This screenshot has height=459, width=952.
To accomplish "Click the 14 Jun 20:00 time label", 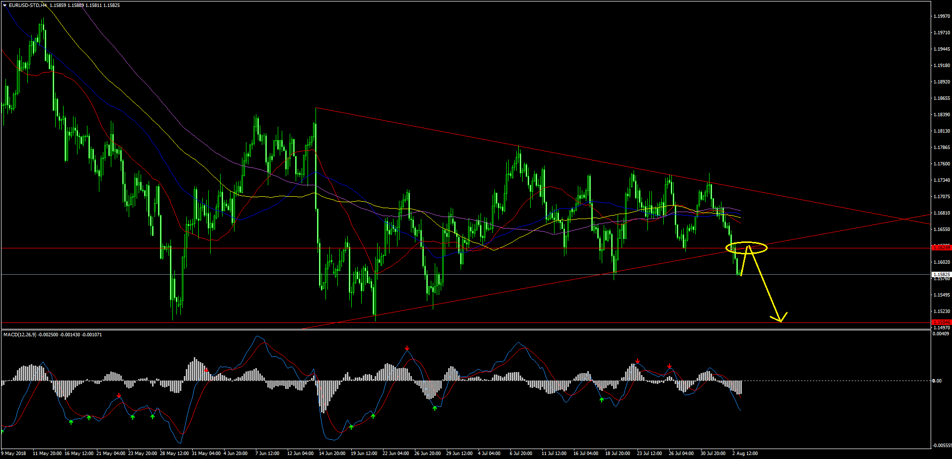I will 332,453.
